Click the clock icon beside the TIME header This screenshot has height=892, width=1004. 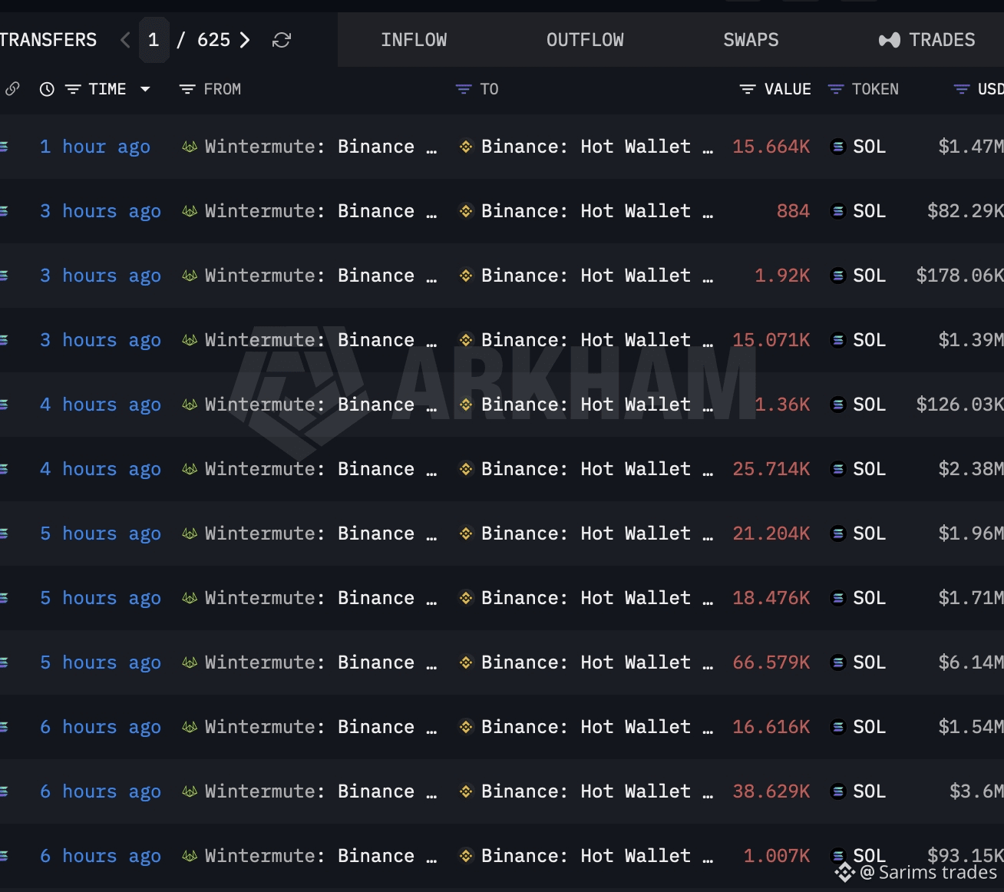tap(47, 89)
